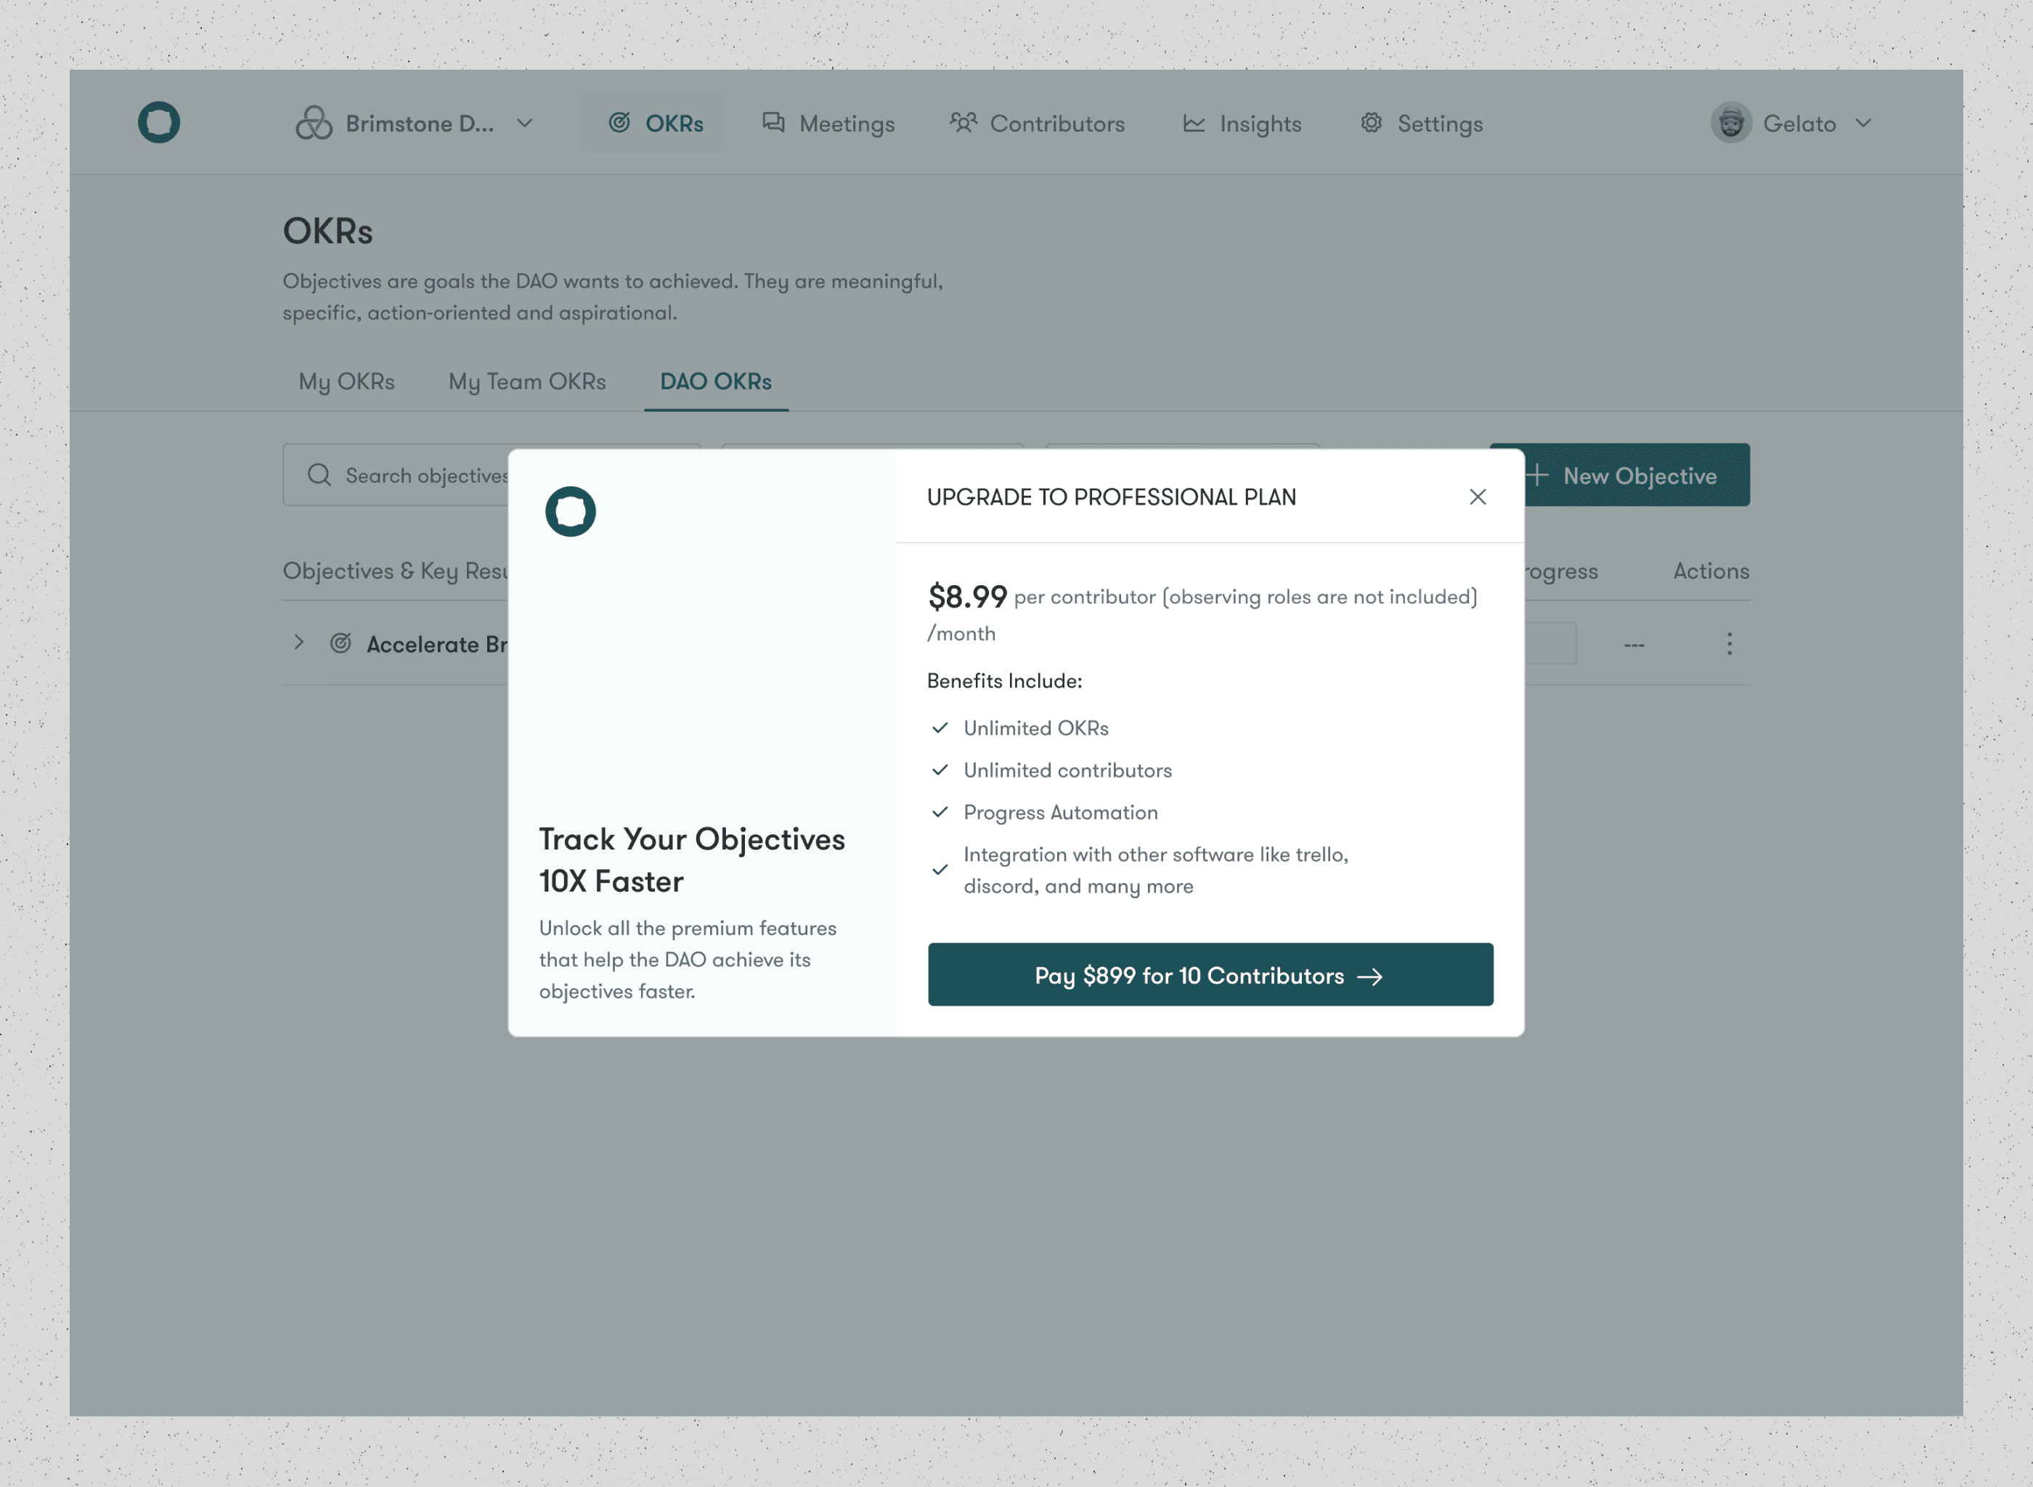This screenshot has width=2033, height=1487.
Task: Expand the Brimstone DAO workspace dropdown
Action: (x=525, y=123)
